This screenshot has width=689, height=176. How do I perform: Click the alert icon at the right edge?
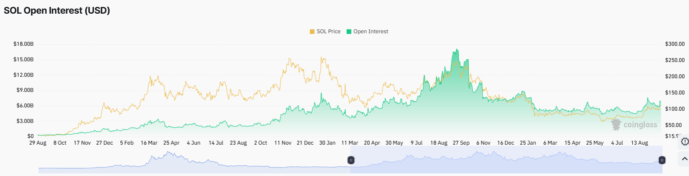coord(685,142)
